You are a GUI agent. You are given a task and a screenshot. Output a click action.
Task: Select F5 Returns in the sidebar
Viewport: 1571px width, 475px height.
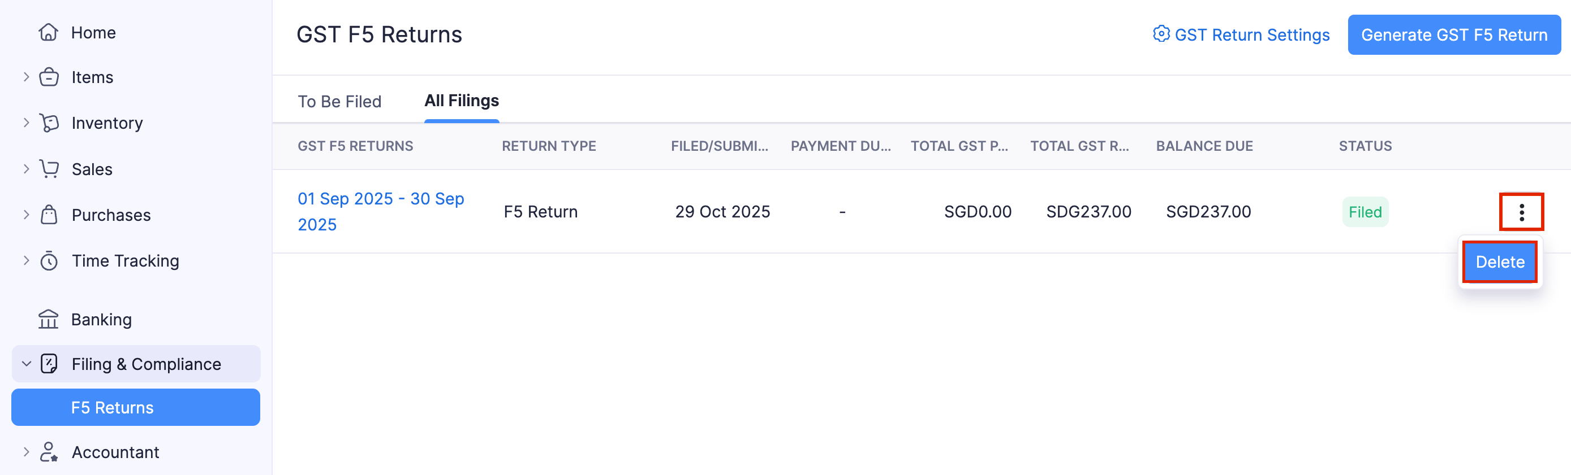[x=135, y=407]
